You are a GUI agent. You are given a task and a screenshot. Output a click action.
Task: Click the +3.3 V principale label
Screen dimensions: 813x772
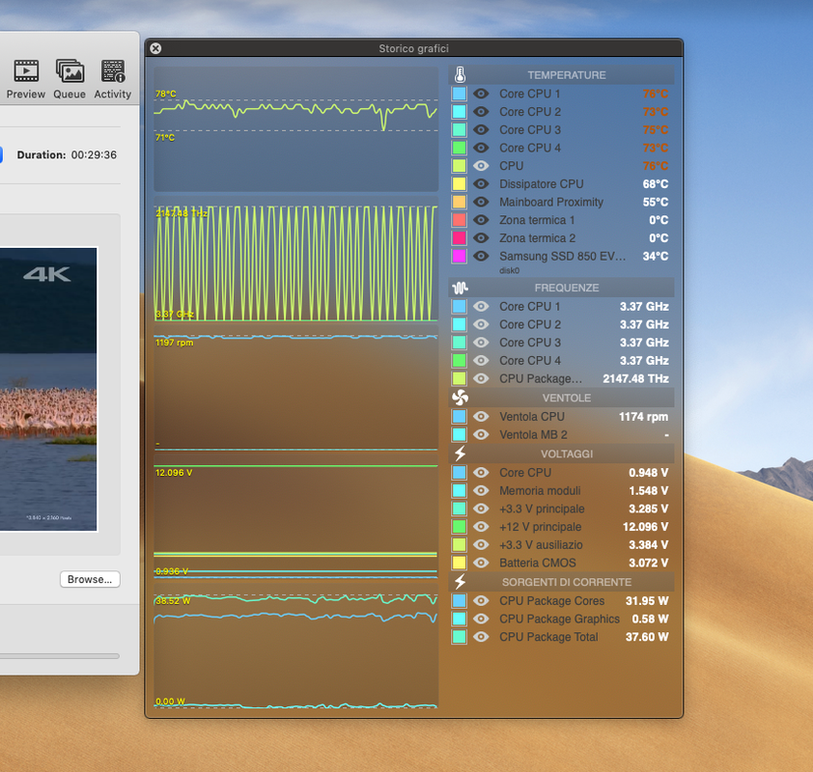(x=542, y=509)
